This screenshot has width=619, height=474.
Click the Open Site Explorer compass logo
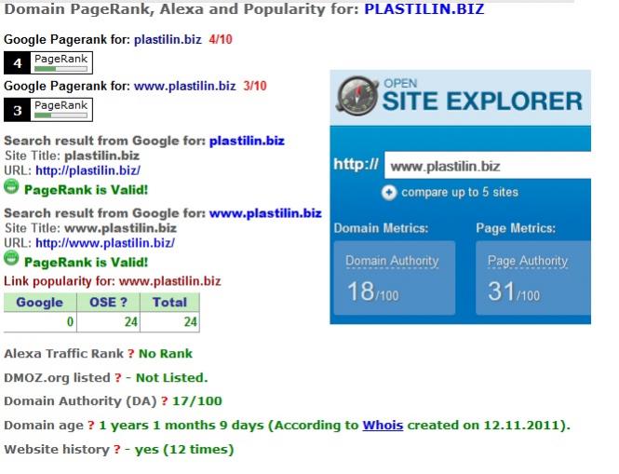click(357, 96)
